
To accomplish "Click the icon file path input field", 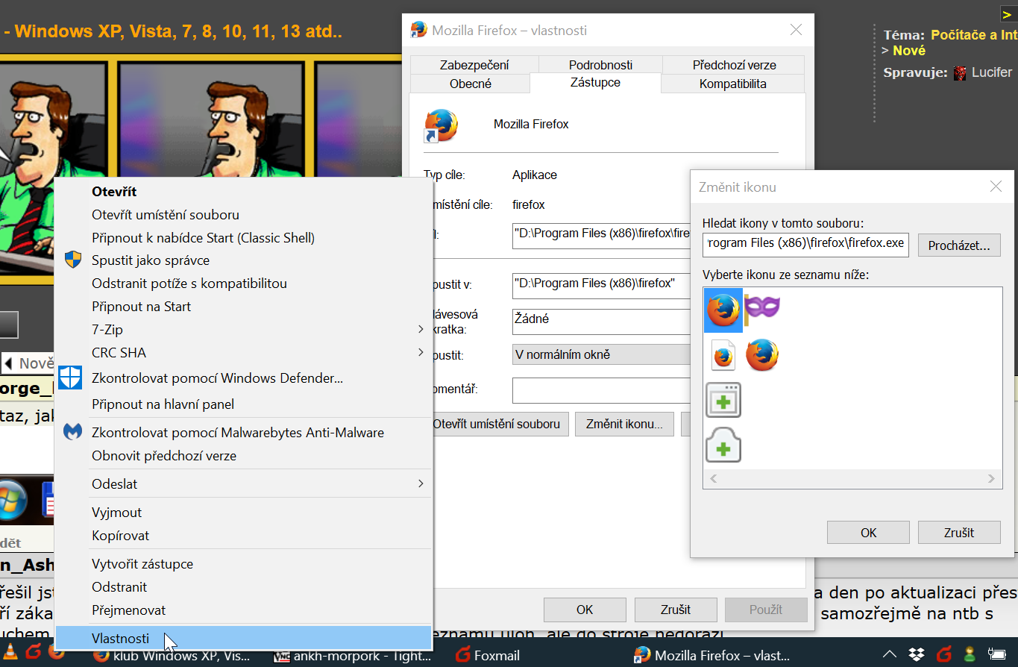I will pyautogui.click(x=805, y=244).
